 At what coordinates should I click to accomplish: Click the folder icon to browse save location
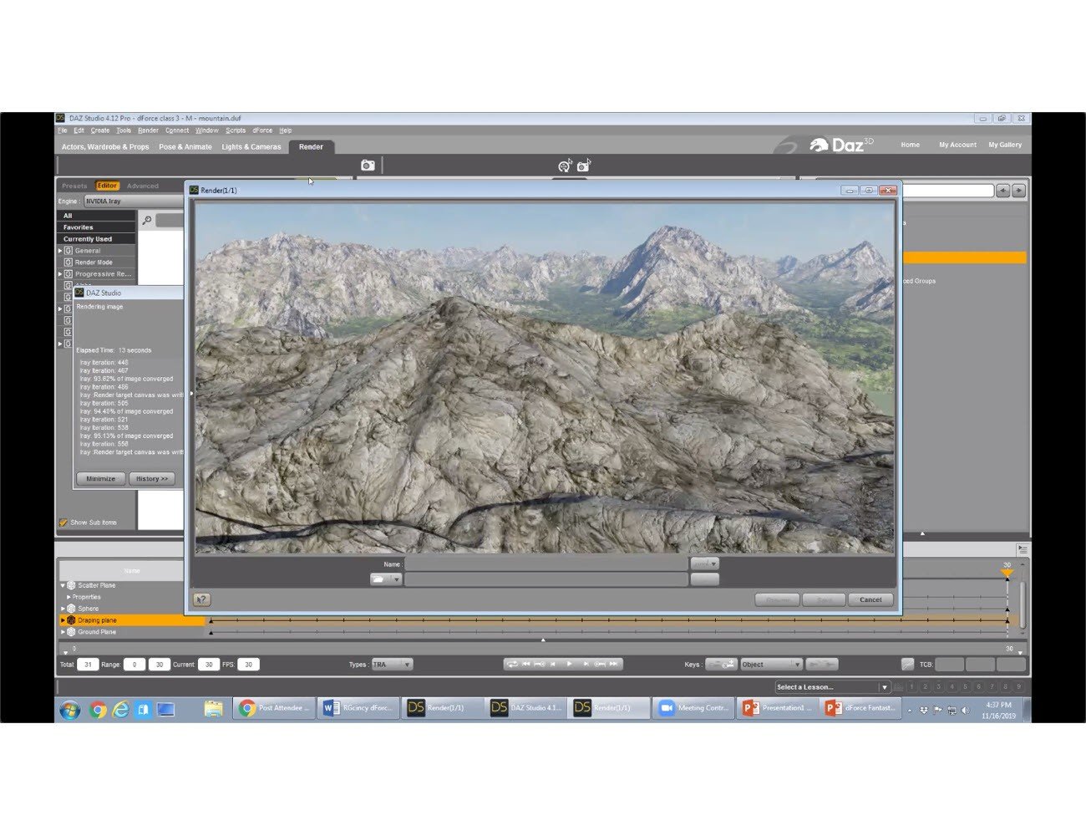[x=378, y=579]
